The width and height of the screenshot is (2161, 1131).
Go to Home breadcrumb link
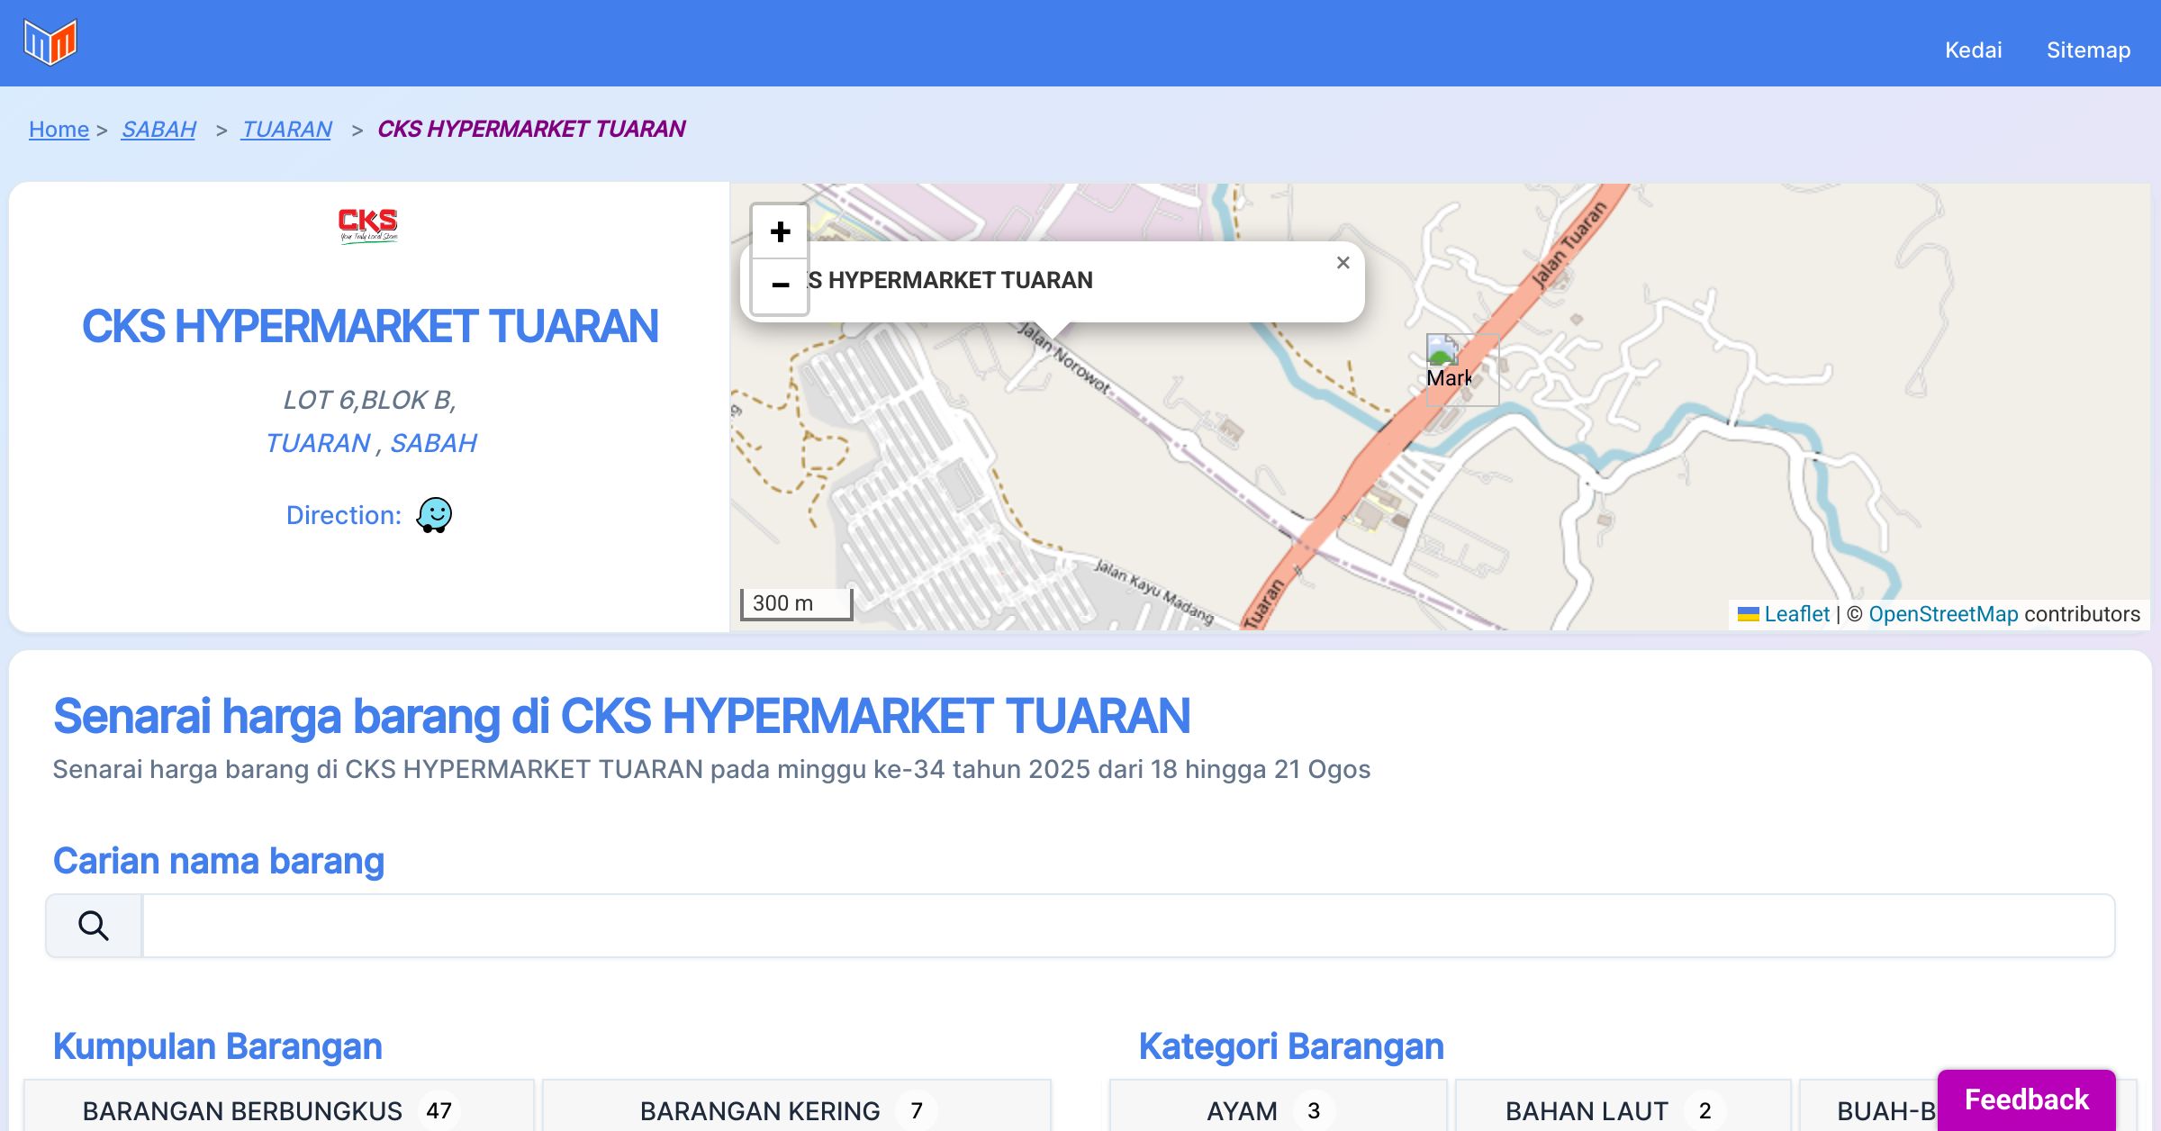[x=59, y=129]
